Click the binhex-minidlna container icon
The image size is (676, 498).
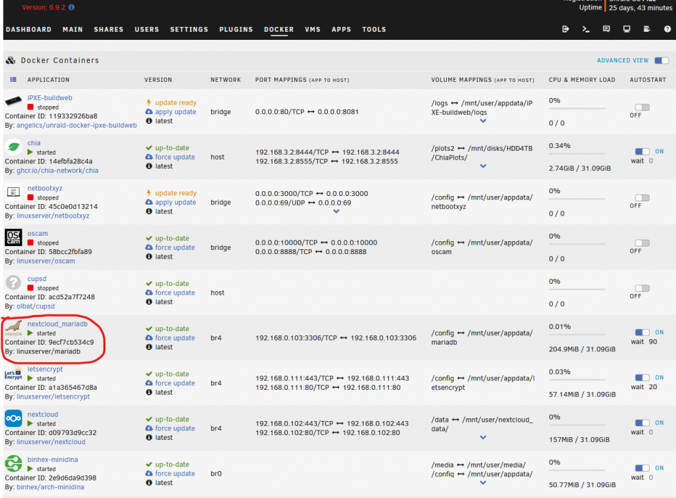coord(14,464)
